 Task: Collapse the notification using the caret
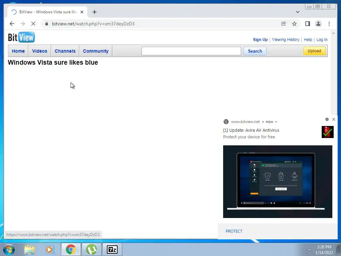point(276,122)
